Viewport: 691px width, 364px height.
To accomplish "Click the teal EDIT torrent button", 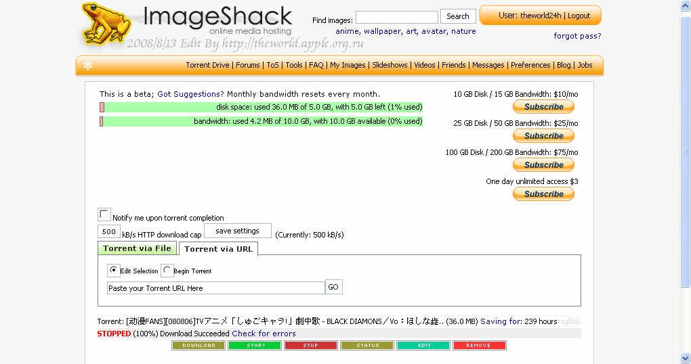I will [x=423, y=346].
